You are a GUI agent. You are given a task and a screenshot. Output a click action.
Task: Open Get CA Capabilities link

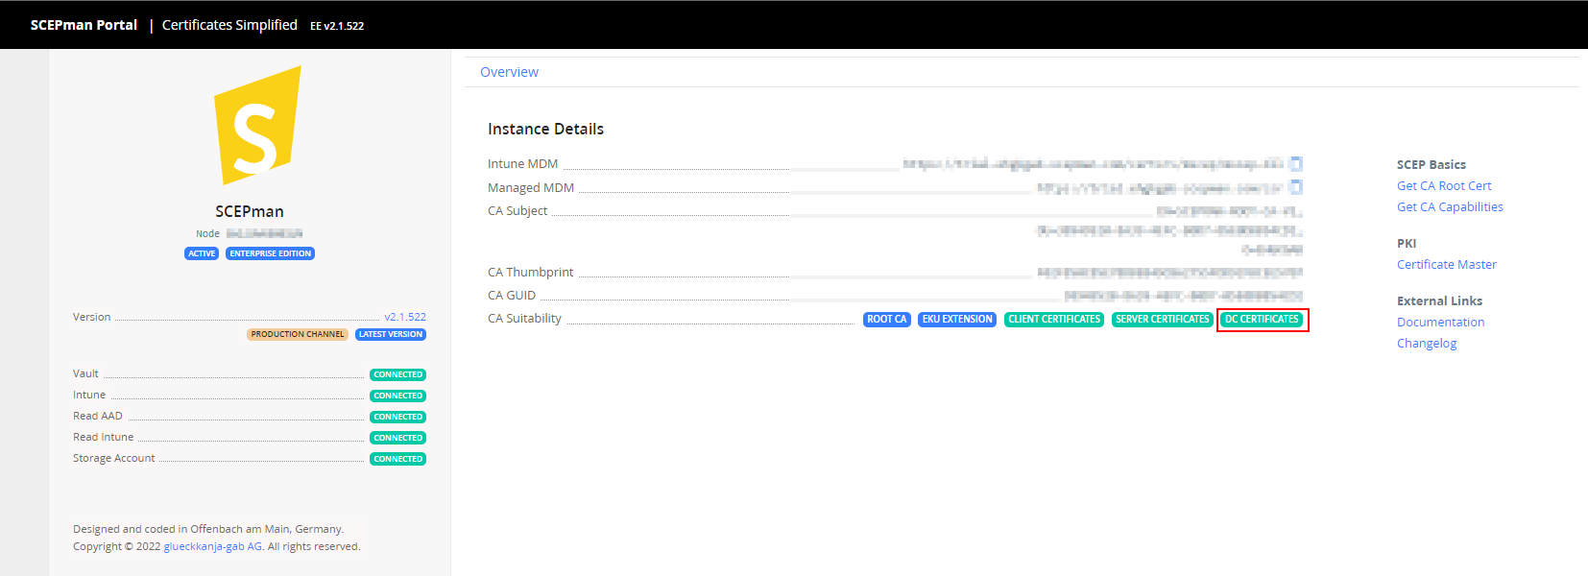tap(1450, 207)
